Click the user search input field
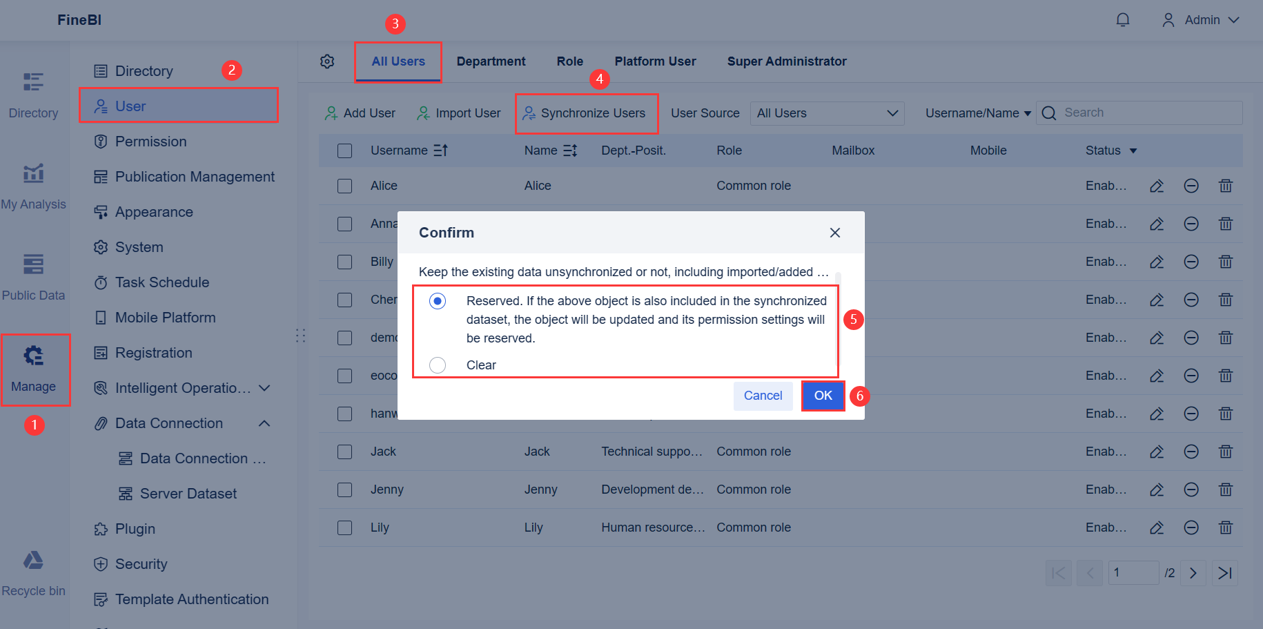Image resolution: width=1263 pixels, height=629 pixels. click(1139, 113)
